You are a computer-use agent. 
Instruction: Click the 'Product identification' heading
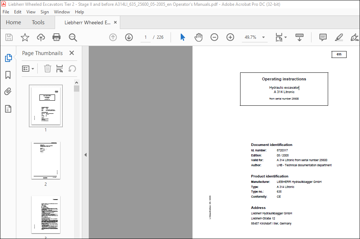click(269, 176)
